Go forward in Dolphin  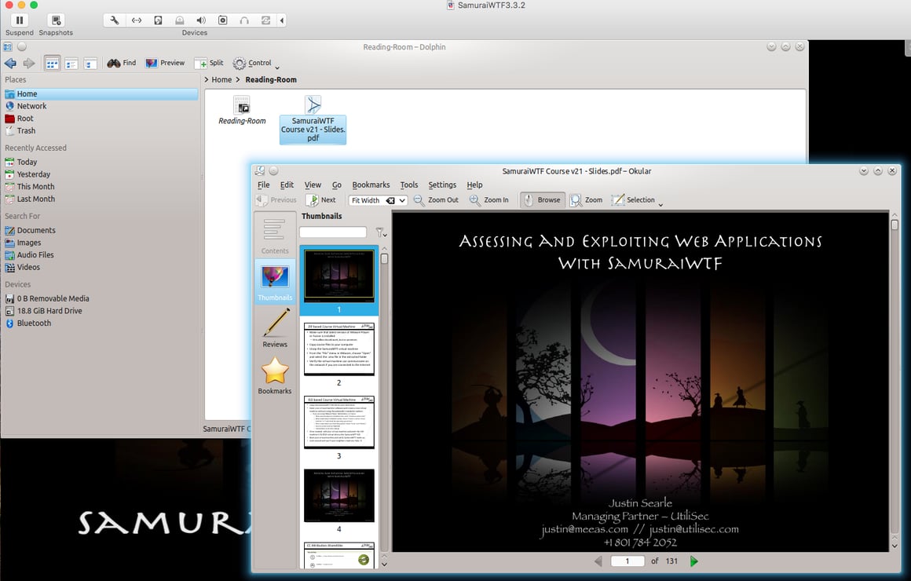point(29,63)
